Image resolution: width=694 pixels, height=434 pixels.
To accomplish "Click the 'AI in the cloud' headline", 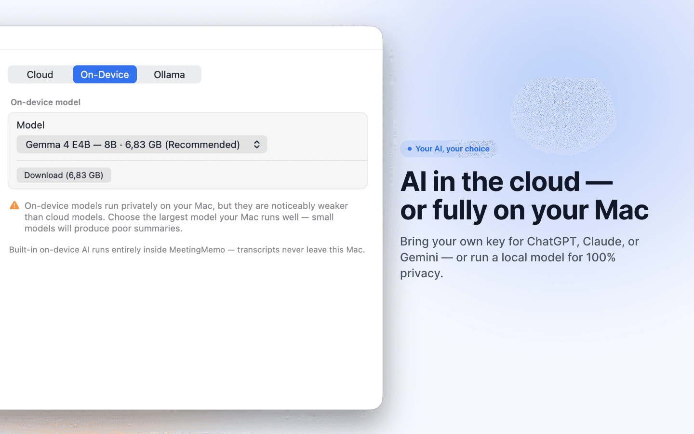I will pyautogui.click(x=507, y=182).
